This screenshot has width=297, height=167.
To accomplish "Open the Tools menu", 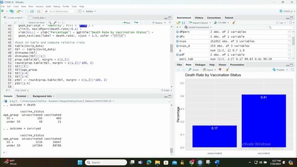I will tap(74, 6).
